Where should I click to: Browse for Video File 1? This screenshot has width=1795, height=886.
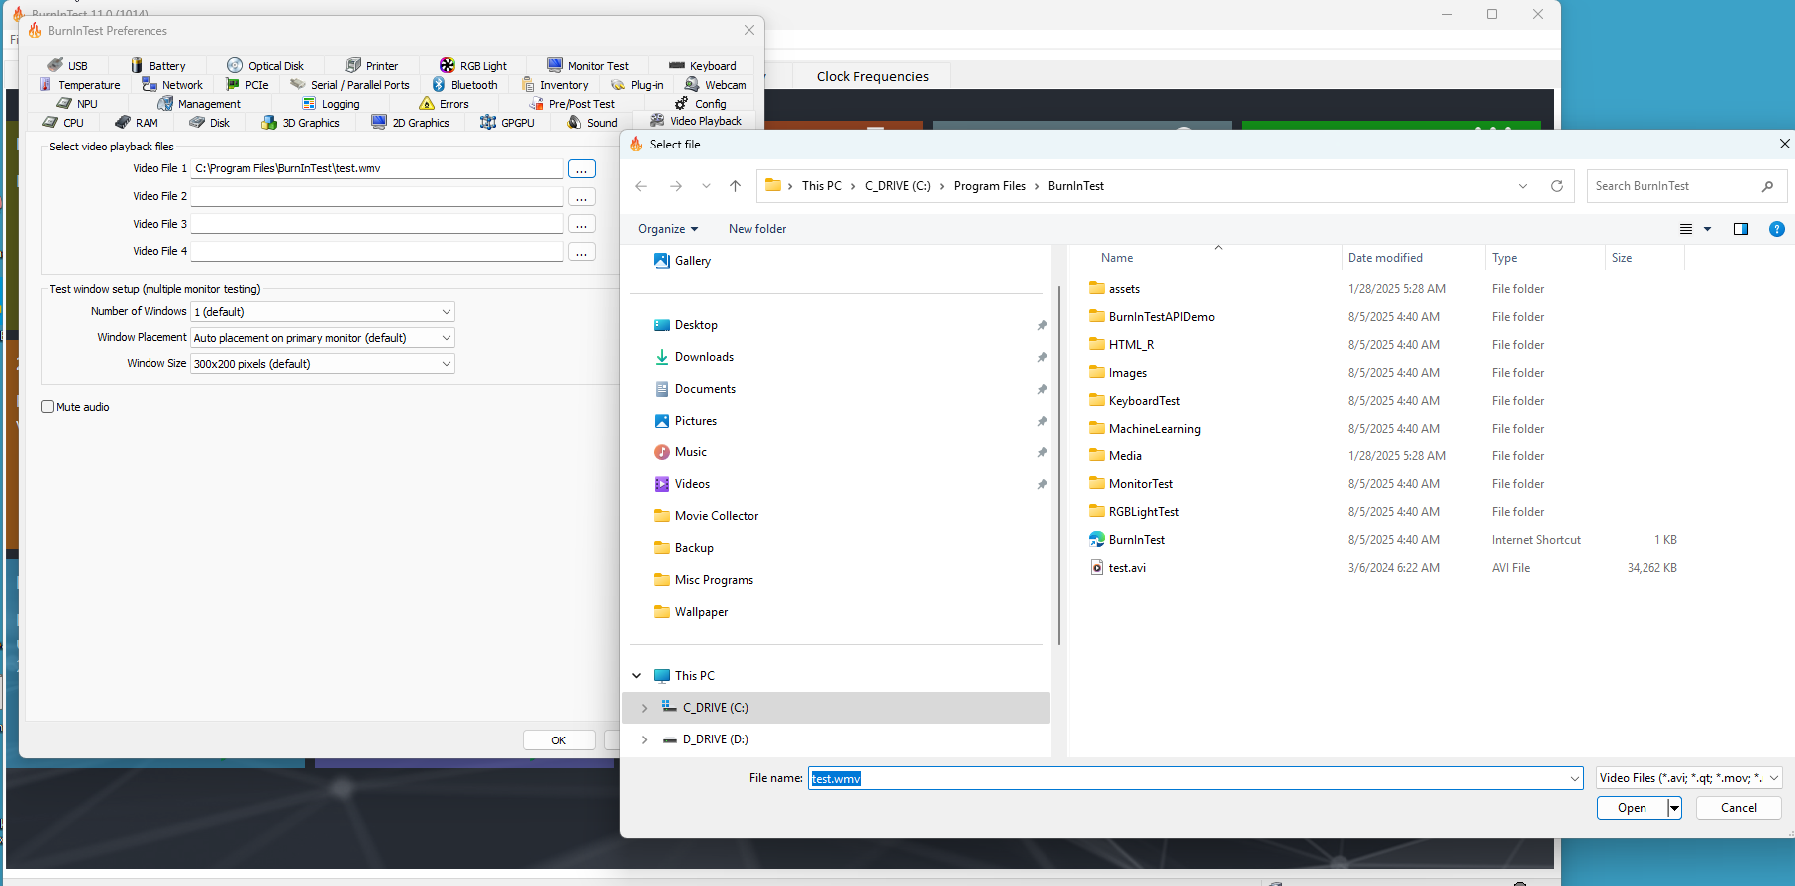pos(582,169)
